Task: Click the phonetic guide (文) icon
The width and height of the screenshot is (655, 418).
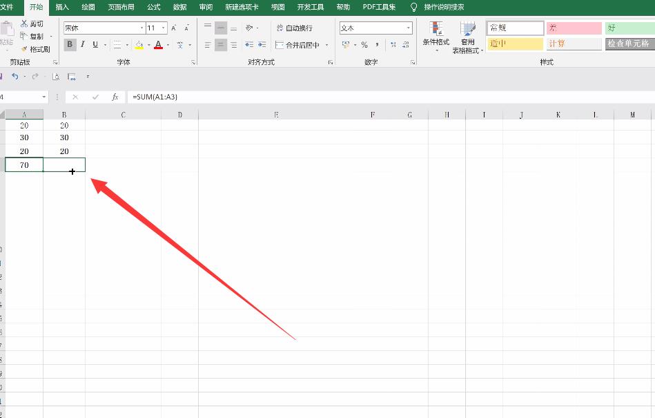Action: [x=179, y=45]
